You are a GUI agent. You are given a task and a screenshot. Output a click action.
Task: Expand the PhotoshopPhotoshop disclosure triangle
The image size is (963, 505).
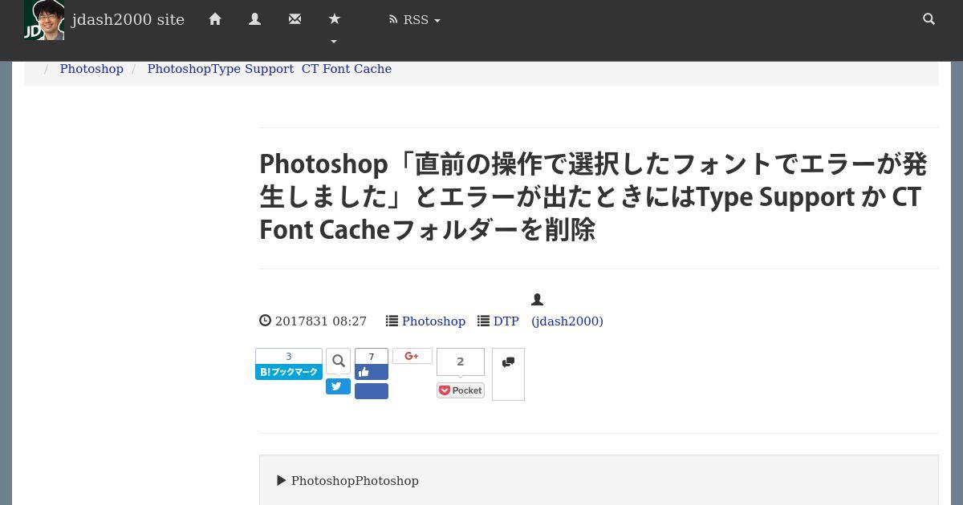tap(282, 481)
